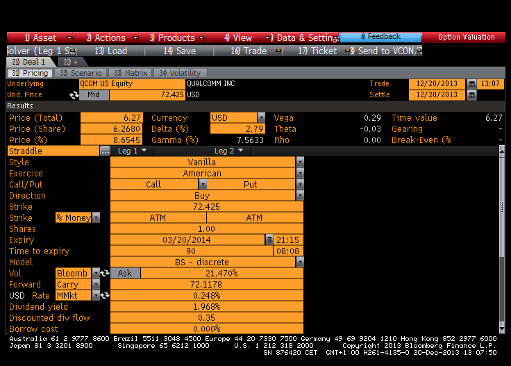Switch to the 32) Scenario tab
The height and width of the screenshot is (366, 511).
[x=81, y=73]
